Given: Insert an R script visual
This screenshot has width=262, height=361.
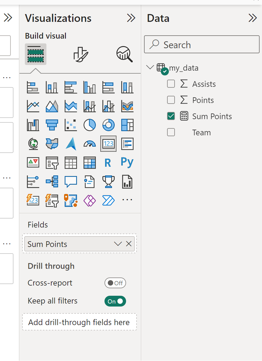Looking at the screenshot, I should [108, 163].
